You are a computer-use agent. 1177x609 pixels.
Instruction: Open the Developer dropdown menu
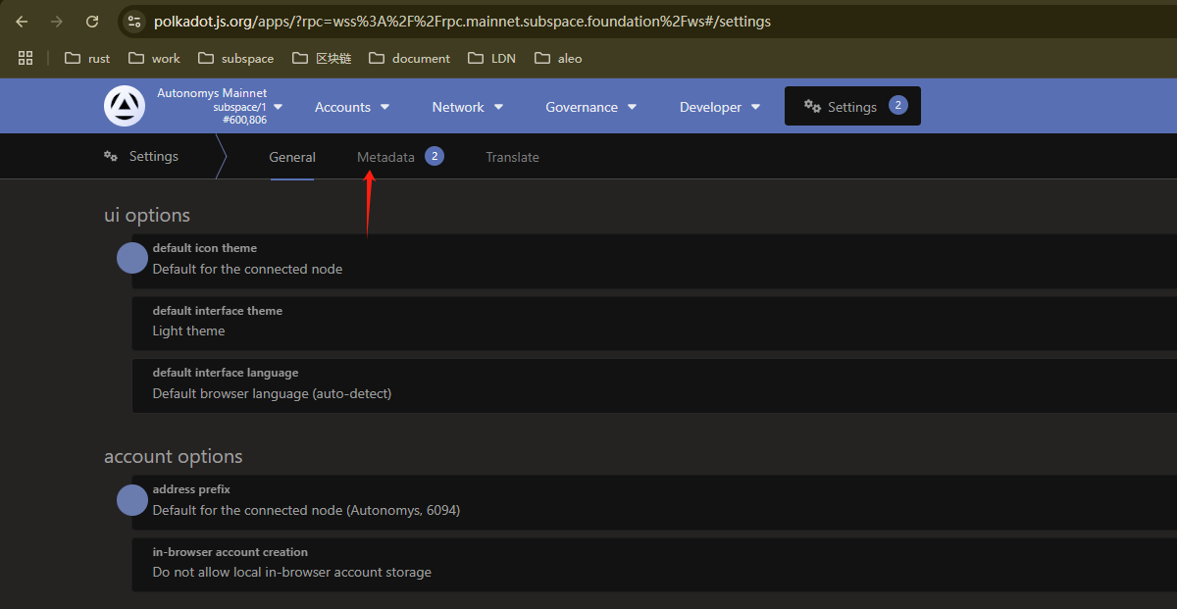point(720,107)
